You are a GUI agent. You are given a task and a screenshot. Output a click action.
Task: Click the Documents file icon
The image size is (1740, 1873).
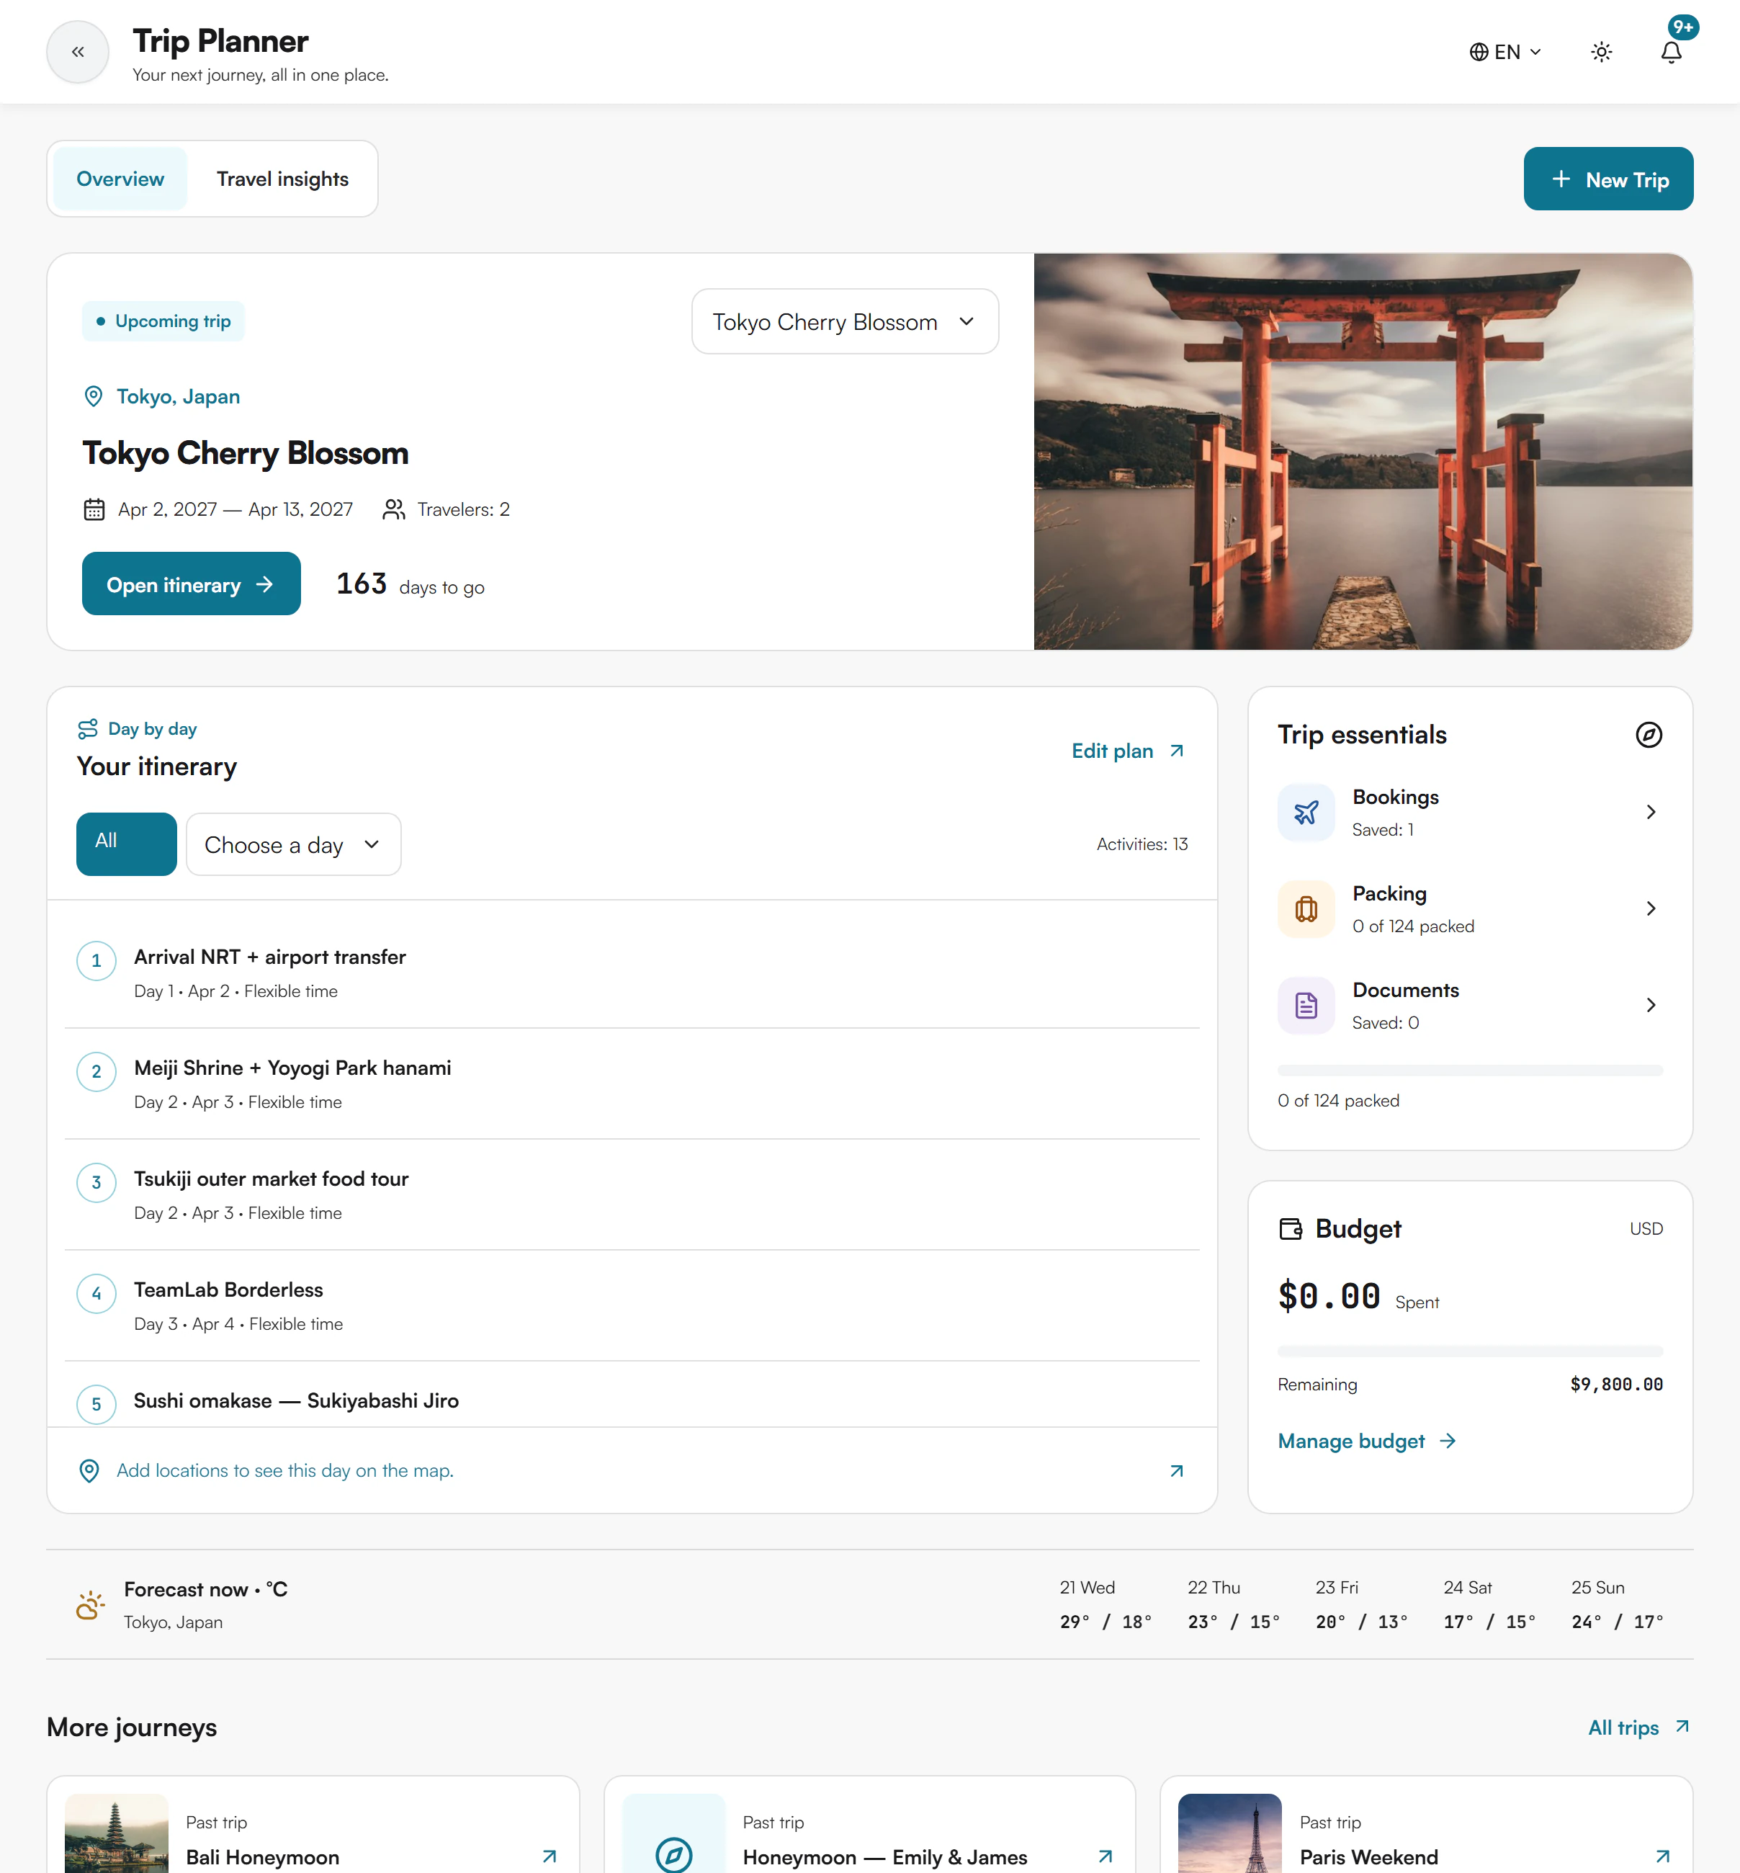[x=1306, y=1006]
